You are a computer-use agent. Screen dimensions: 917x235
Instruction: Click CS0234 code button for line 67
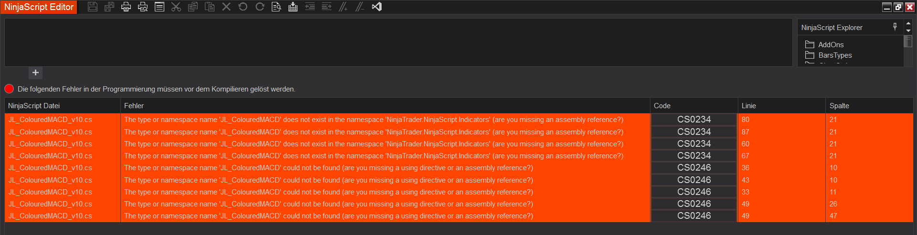[694, 155]
